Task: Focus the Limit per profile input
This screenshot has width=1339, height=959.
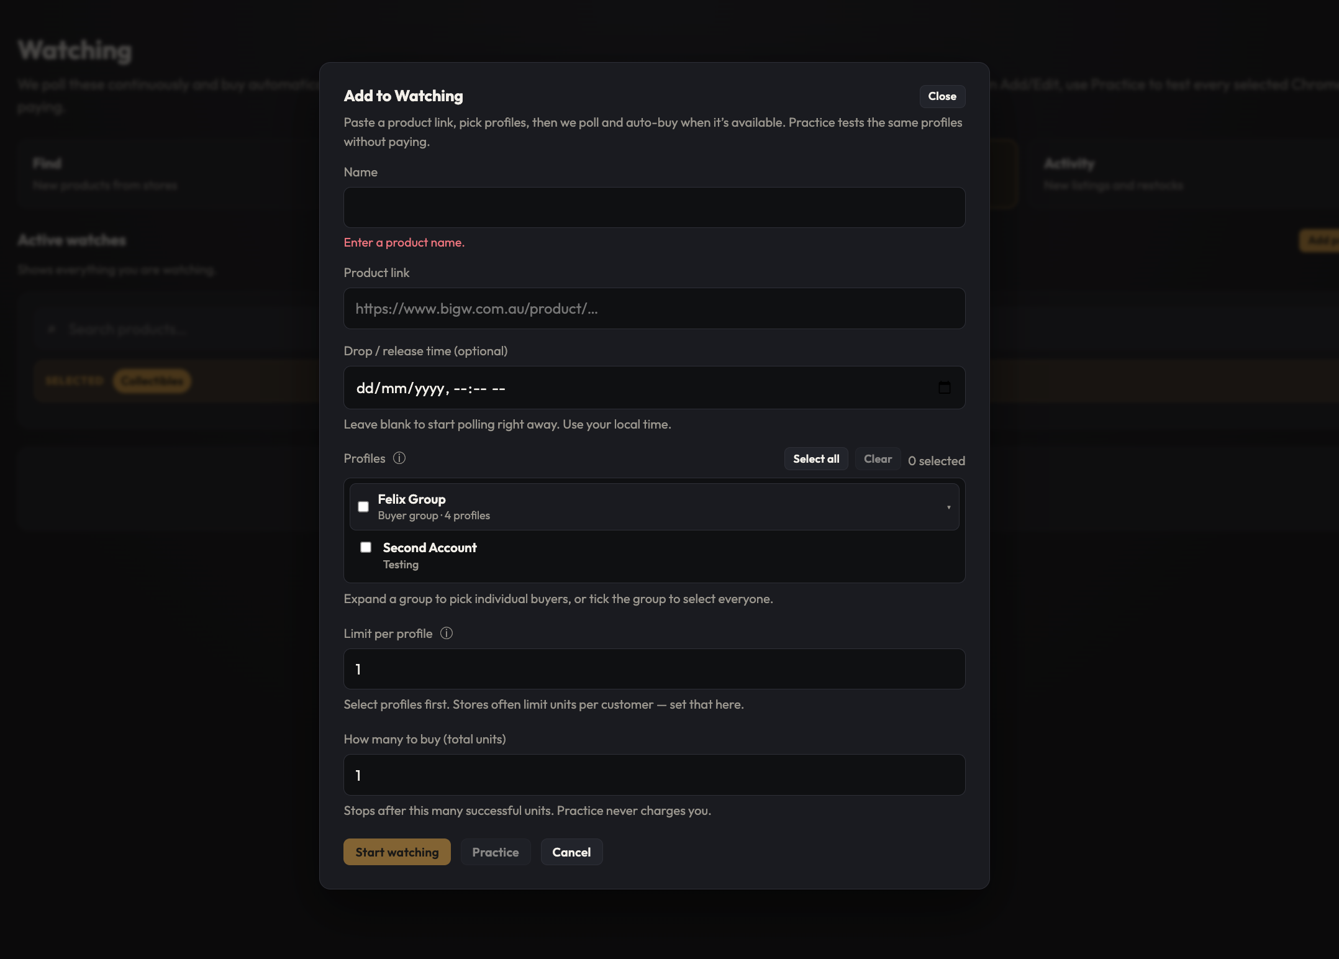Action: [655, 669]
